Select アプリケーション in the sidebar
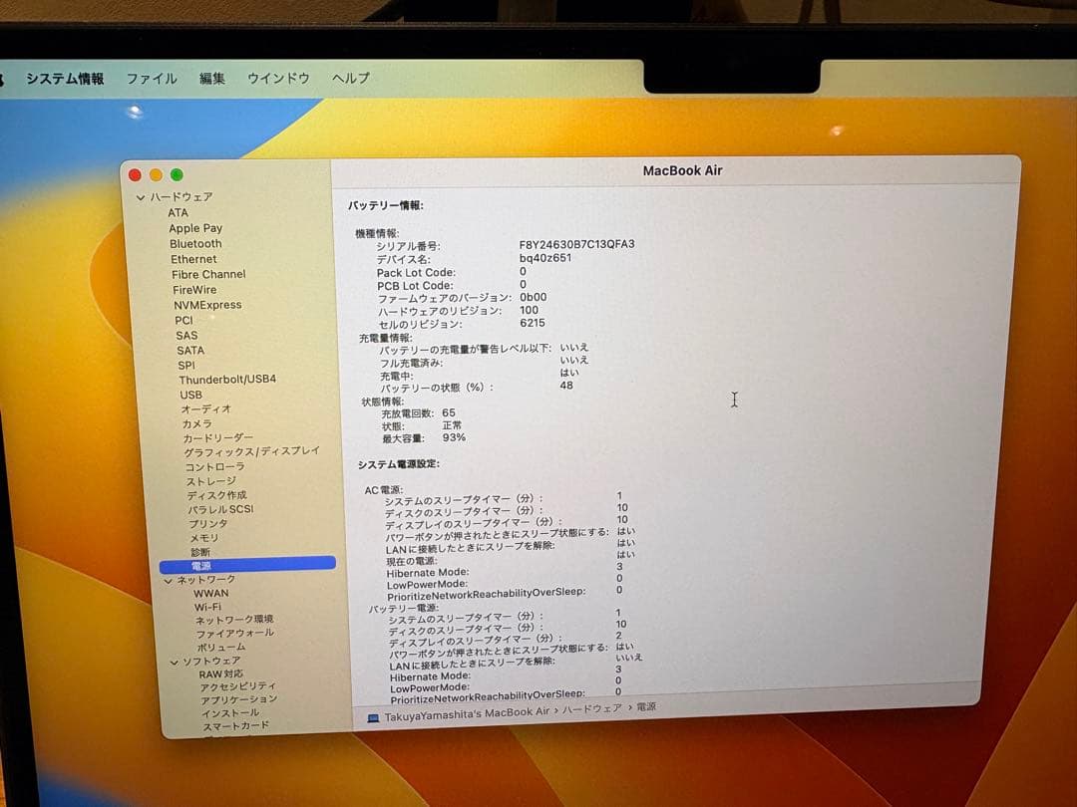 (x=239, y=700)
